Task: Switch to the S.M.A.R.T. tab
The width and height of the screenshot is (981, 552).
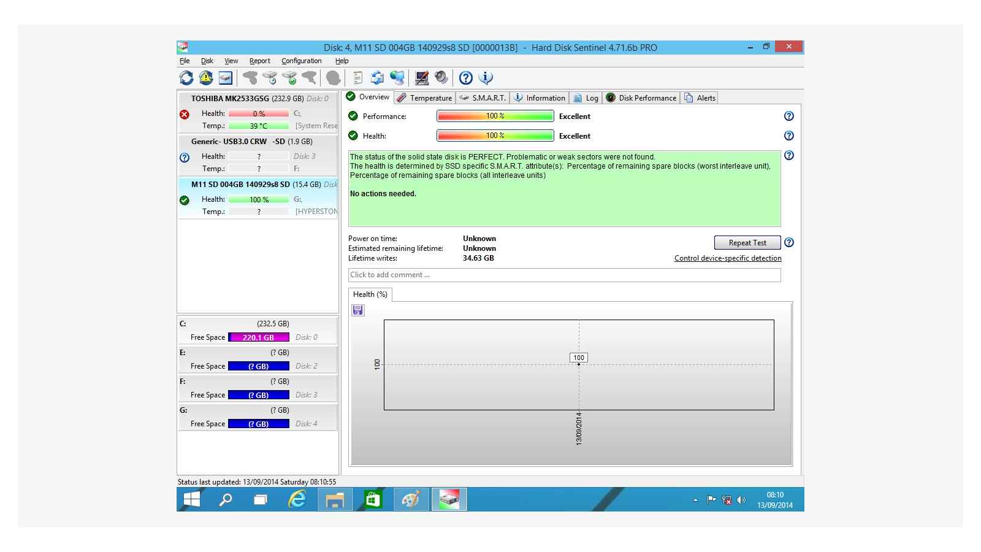Action: click(483, 98)
